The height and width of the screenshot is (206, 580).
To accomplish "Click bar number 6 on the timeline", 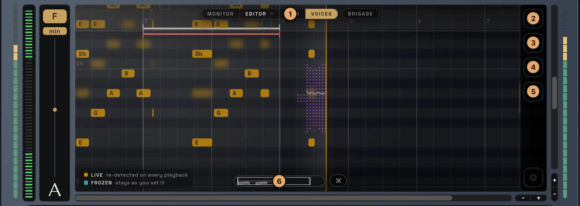I will tap(419, 21).
